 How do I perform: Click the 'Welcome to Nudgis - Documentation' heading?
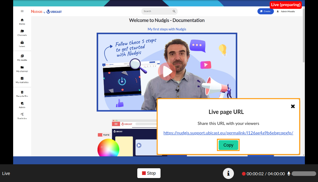(x=167, y=20)
